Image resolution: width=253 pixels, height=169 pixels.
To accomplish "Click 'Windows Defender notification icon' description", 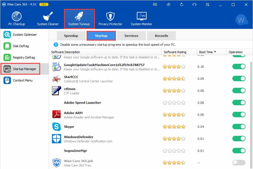I will (x=88, y=141).
